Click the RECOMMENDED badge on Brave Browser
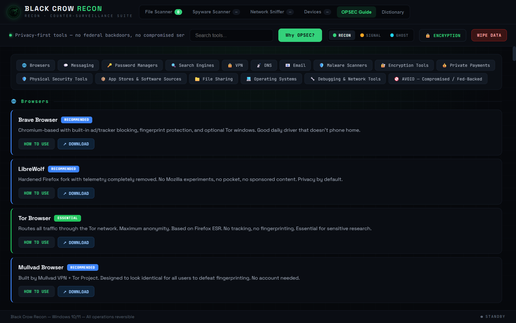This screenshot has height=323, width=516. coord(76,120)
